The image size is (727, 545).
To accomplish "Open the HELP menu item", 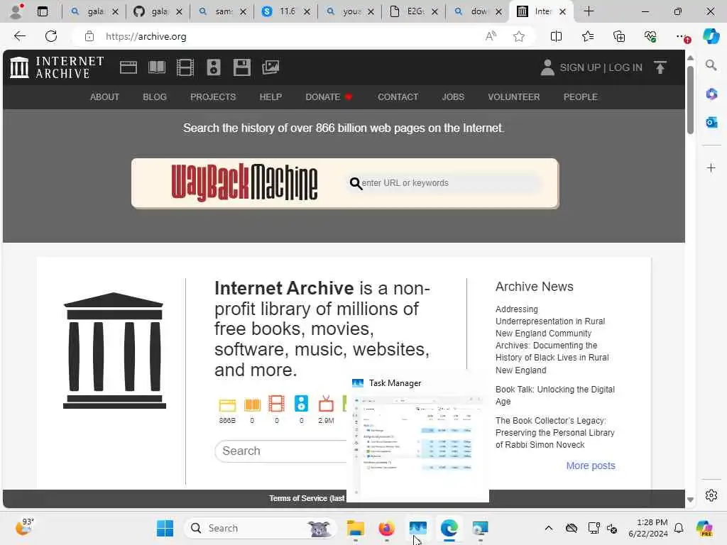I will pos(270,97).
